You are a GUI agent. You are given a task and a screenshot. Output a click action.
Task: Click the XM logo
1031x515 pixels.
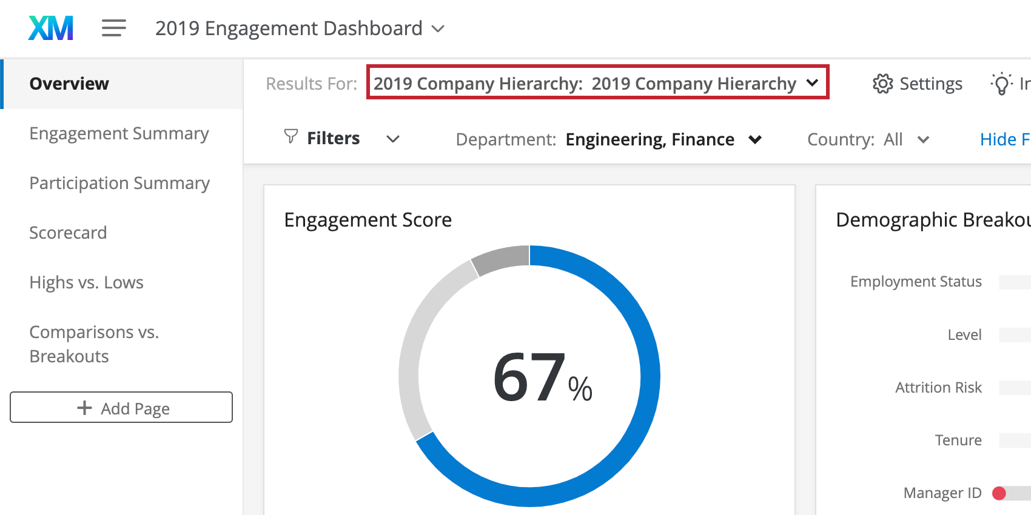tap(51, 28)
